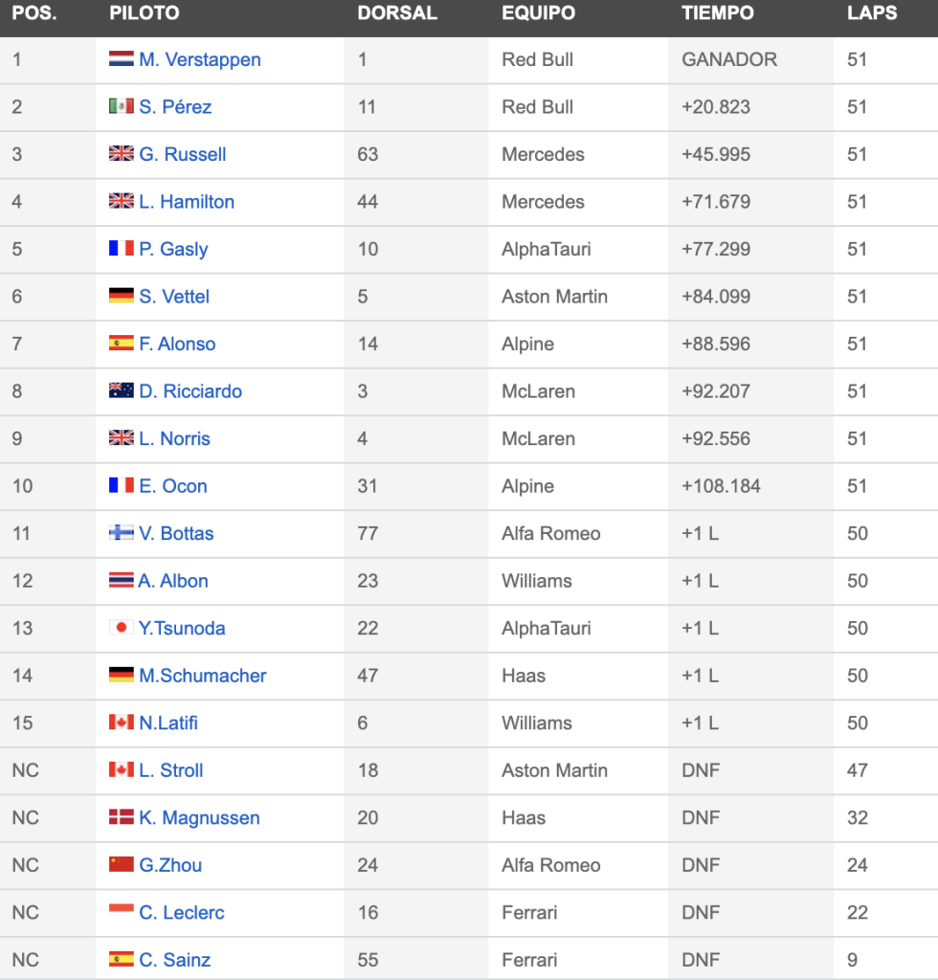Click the EQUIPO column header
The width and height of the screenshot is (938, 980).
click(539, 13)
